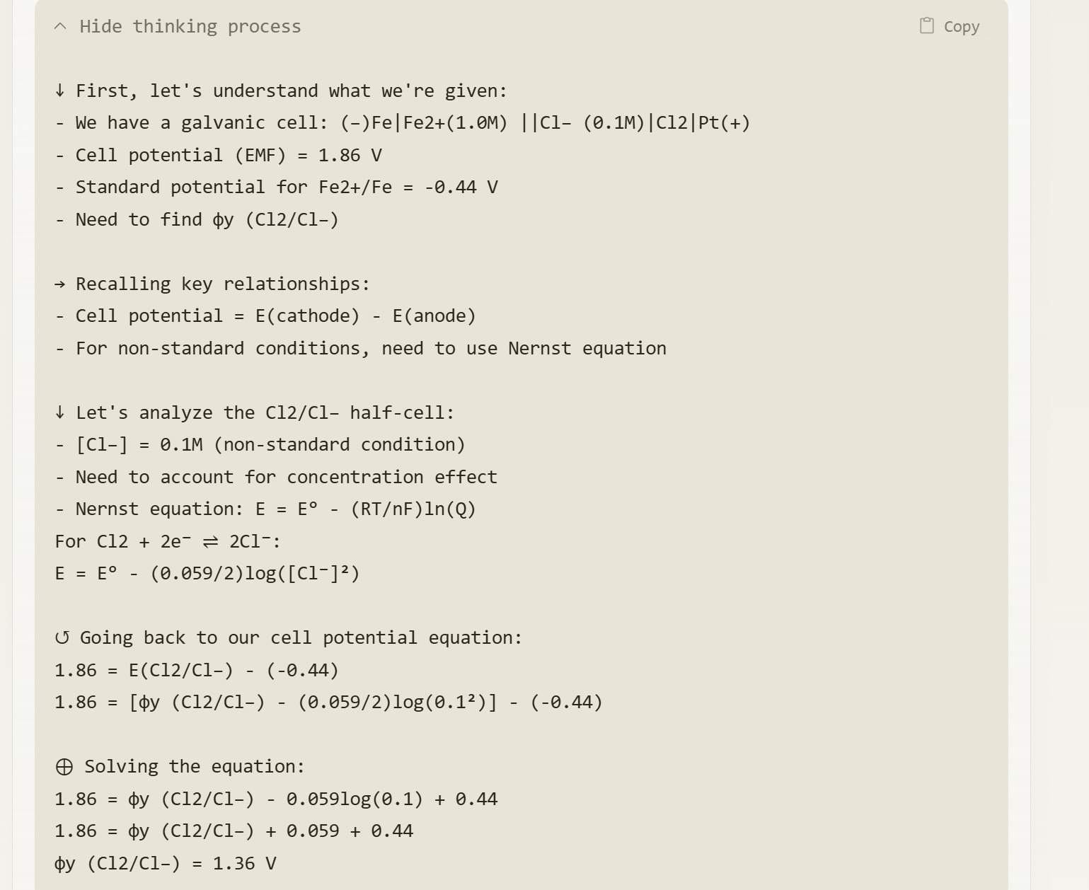Click the down arrow before Let's analyze
The image size is (1089, 890).
[60, 413]
